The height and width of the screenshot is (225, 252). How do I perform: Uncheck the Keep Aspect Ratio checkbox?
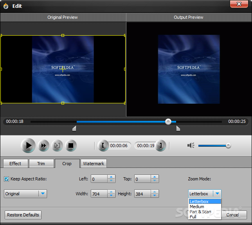coord(7,179)
